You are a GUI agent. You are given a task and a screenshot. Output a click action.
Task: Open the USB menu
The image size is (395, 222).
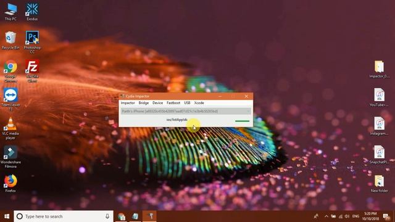187,103
